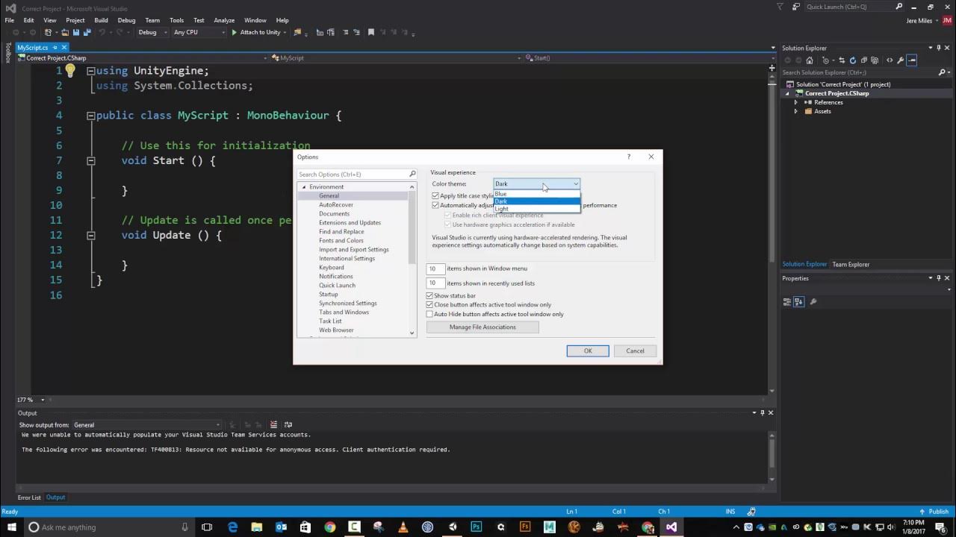Click help question mark in Options dialog
Screen dimensions: 956x537
[x=629, y=157]
